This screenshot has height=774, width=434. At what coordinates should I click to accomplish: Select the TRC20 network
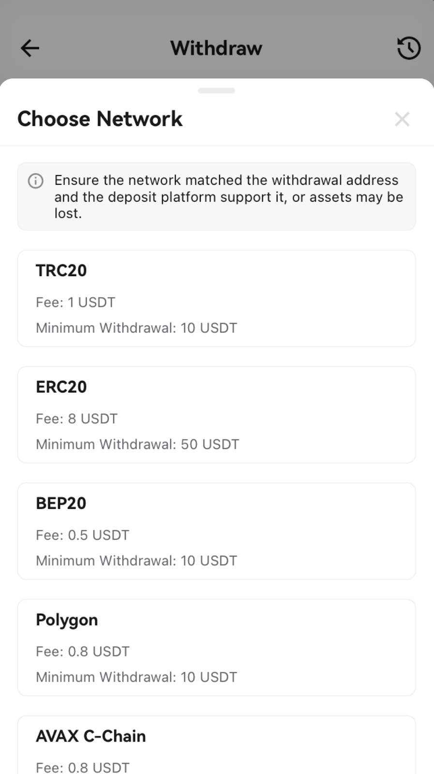tap(217, 298)
